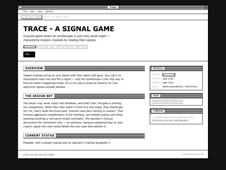Click the 'Game (educational / electronics)' type value

point(180,86)
